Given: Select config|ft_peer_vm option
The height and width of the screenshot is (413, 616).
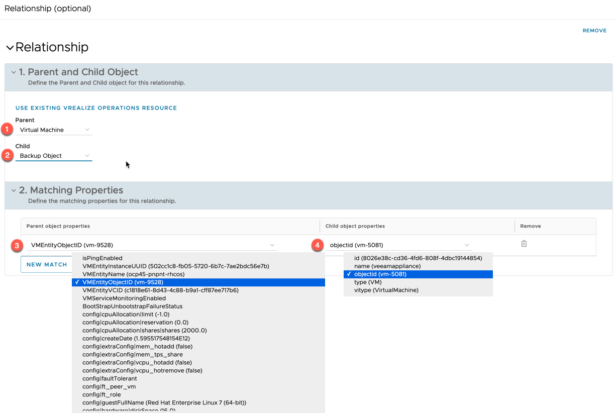Looking at the screenshot, I should (198, 387).
